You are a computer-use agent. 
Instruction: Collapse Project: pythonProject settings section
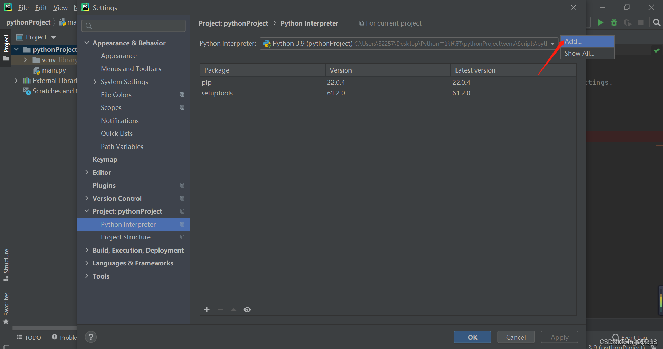point(87,211)
